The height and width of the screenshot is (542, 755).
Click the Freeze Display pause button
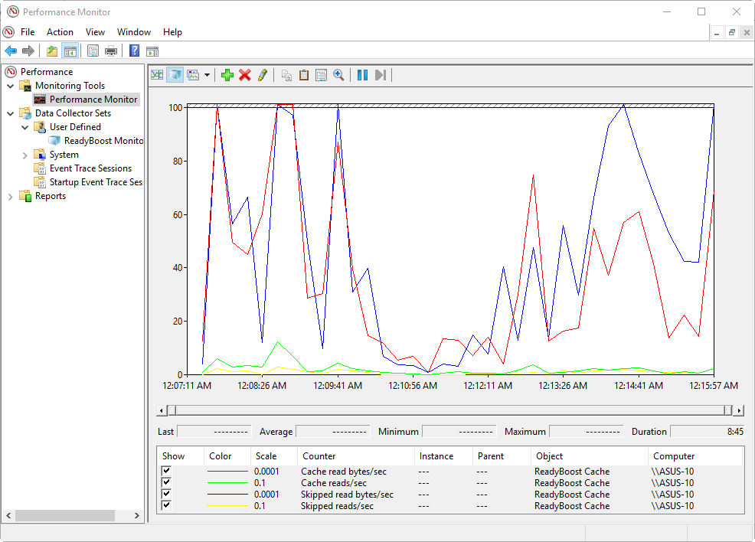coord(362,75)
